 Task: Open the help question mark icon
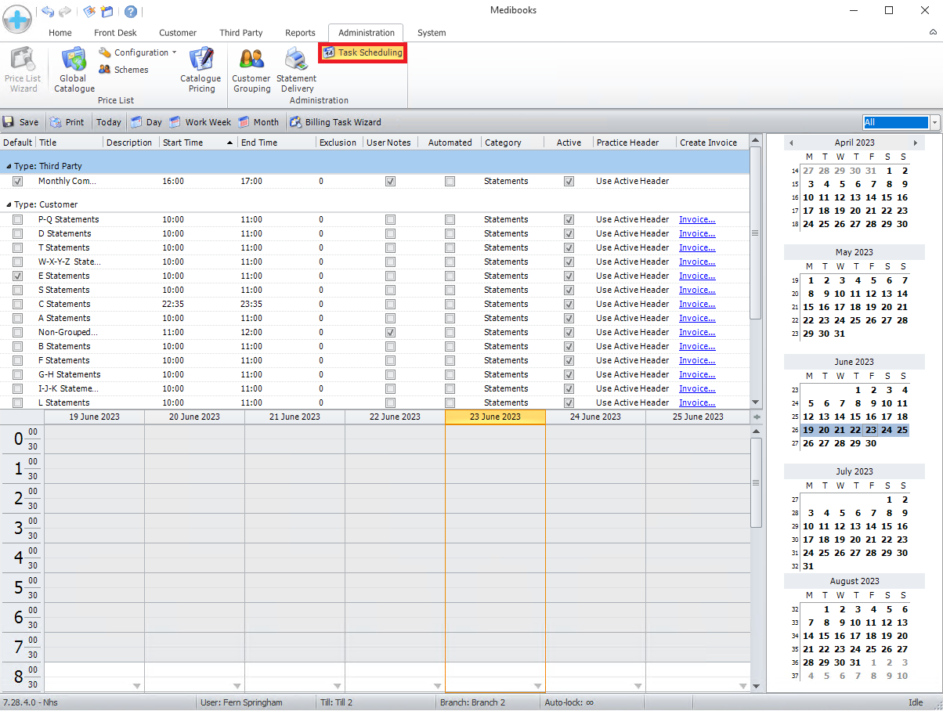point(131,12)
